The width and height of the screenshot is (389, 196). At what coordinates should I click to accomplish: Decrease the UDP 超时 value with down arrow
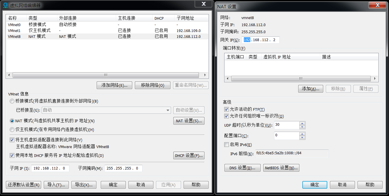coord(302,127)
